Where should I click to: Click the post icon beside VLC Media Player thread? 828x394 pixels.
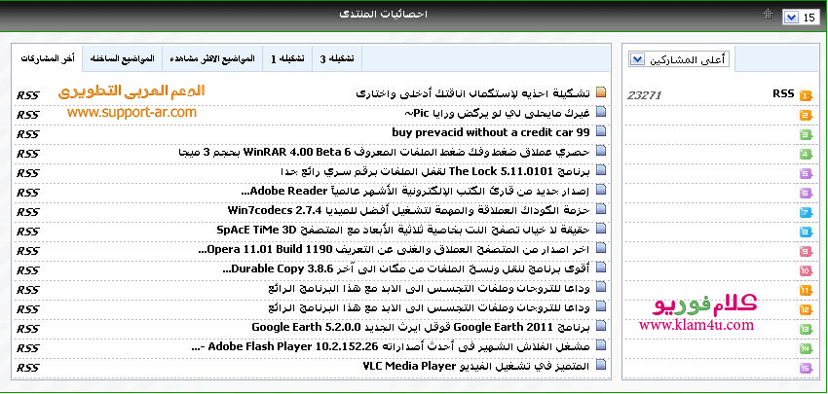click(x=601, y=366)
